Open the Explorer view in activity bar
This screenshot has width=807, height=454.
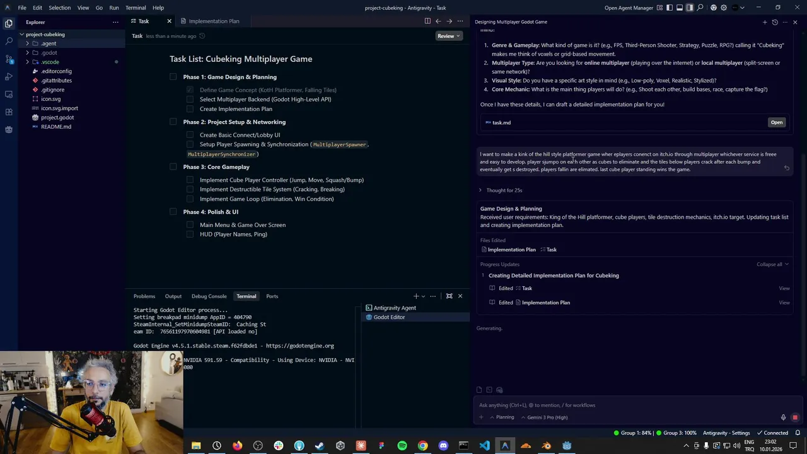(9, 23)
